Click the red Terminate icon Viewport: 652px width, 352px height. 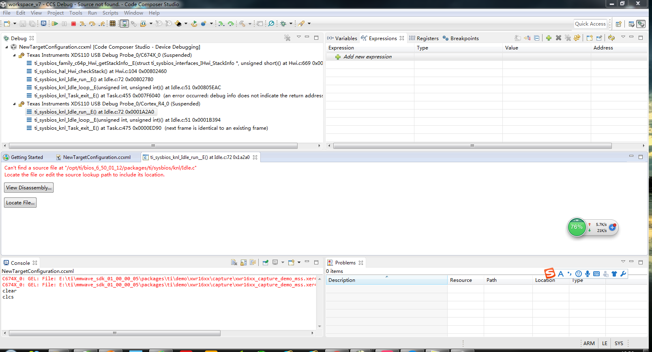point(73,24)
